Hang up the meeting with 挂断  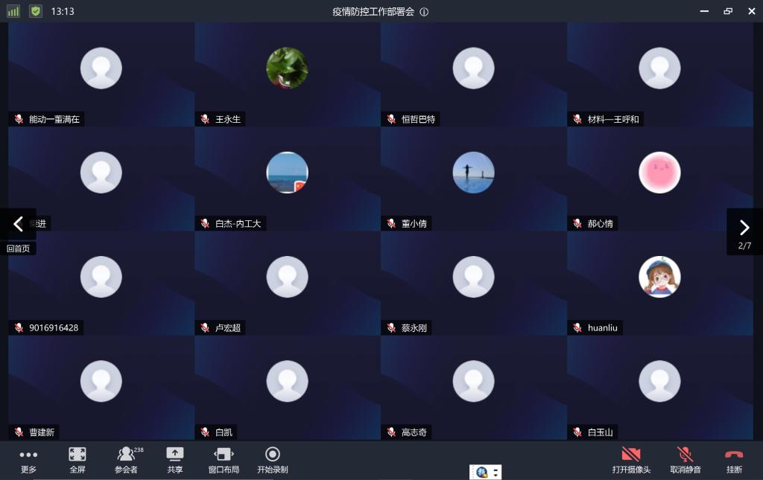pyautogui.click(x=734, y=459)
